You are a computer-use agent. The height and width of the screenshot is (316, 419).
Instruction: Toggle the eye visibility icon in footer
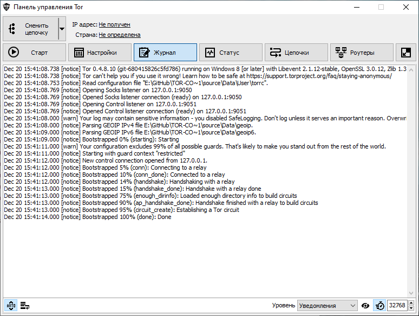click(x=365, y=305)
